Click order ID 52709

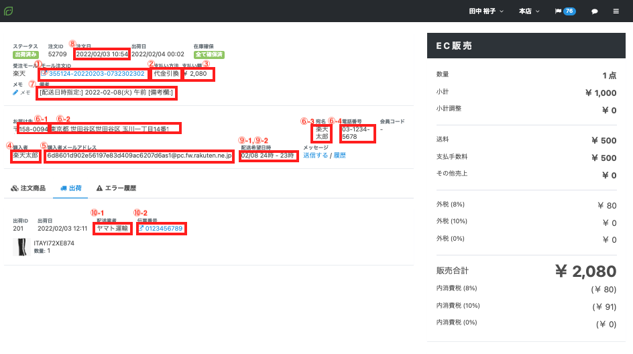coord(57,54)
